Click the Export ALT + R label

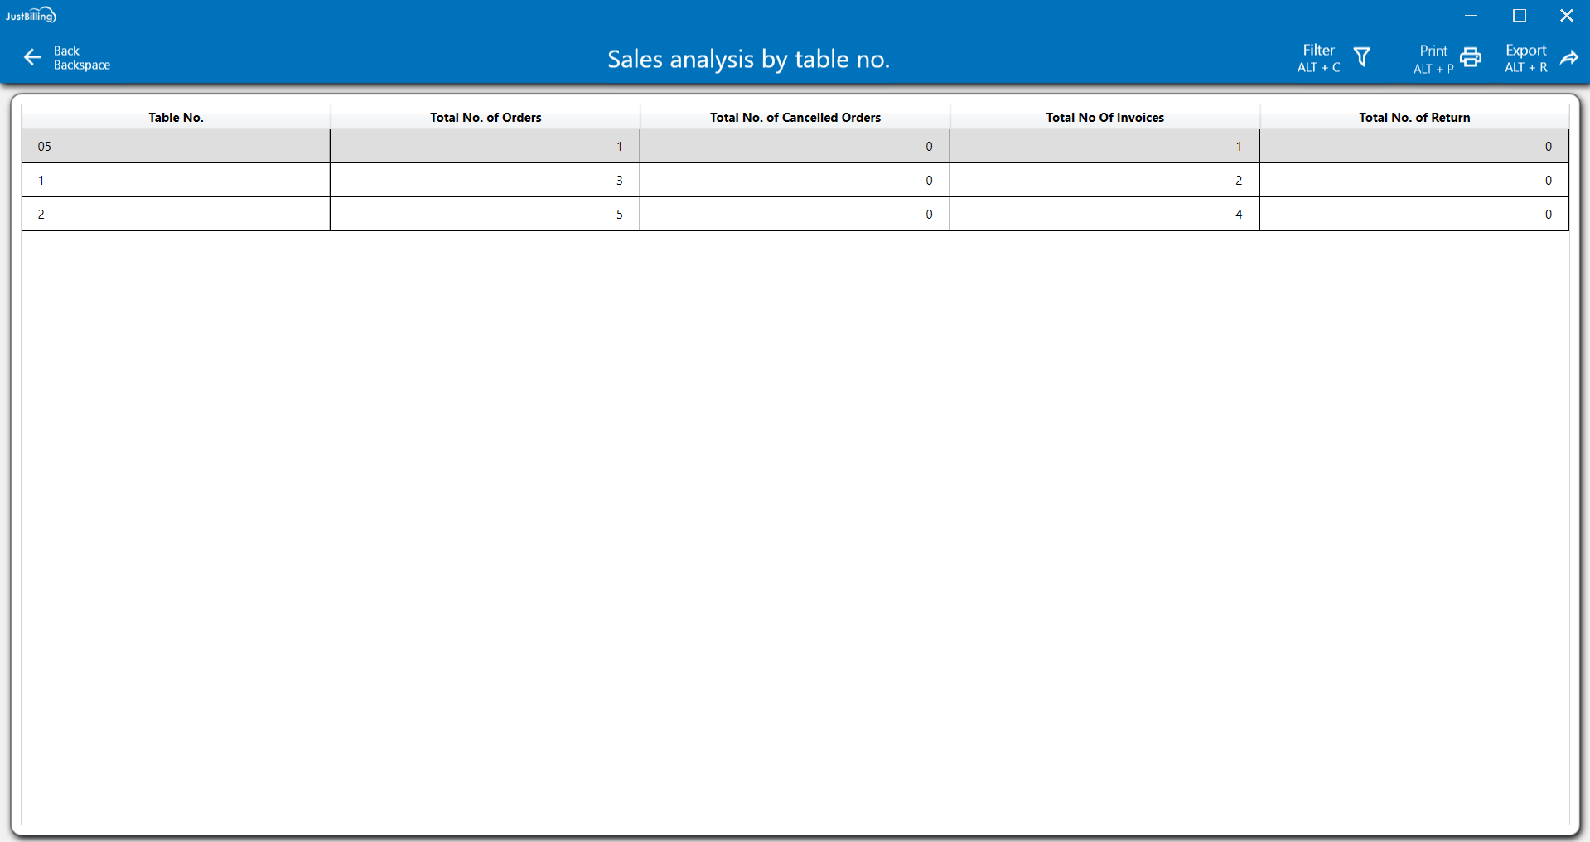pyautogui.click(x=1525, y=58)
